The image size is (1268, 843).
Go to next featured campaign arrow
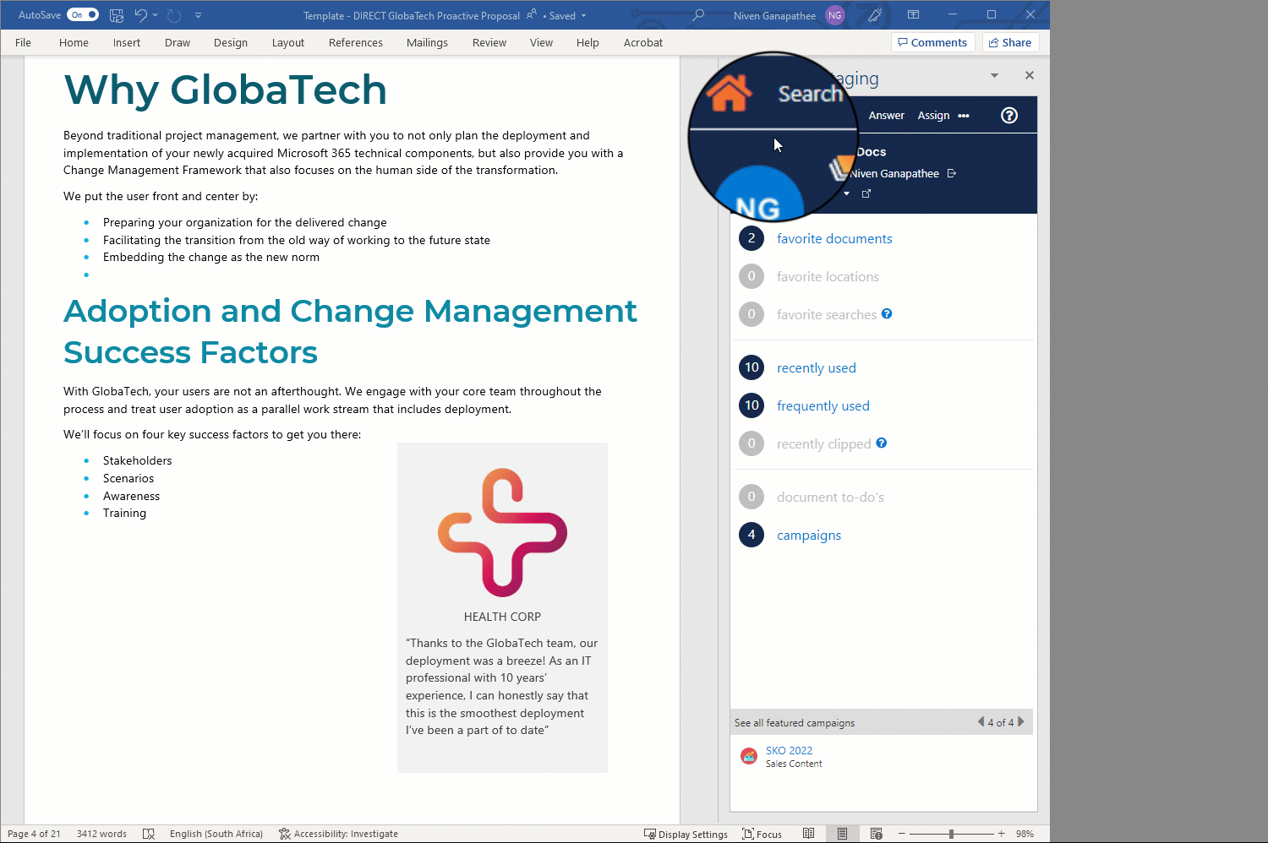pos(1021,722)
